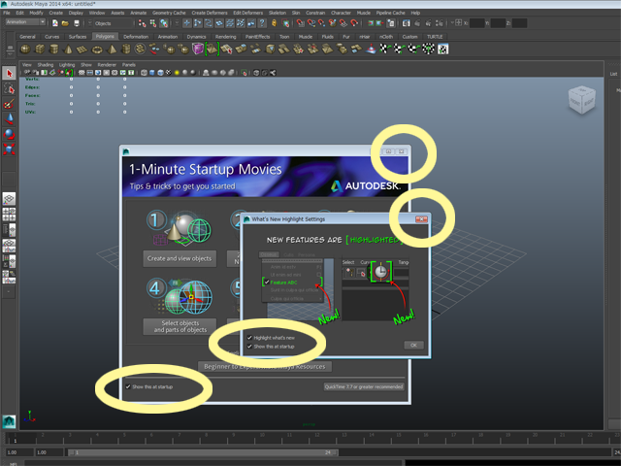
Task: Toggle Select by component type mode
Action: point(164,23)
